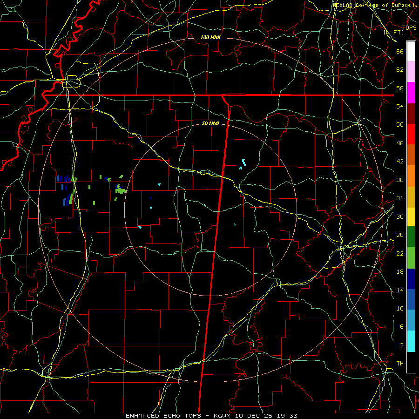Click the medium blue legend swatch
Screen dimensions: 419x419
pyautogui.click(x=411, y=299)
